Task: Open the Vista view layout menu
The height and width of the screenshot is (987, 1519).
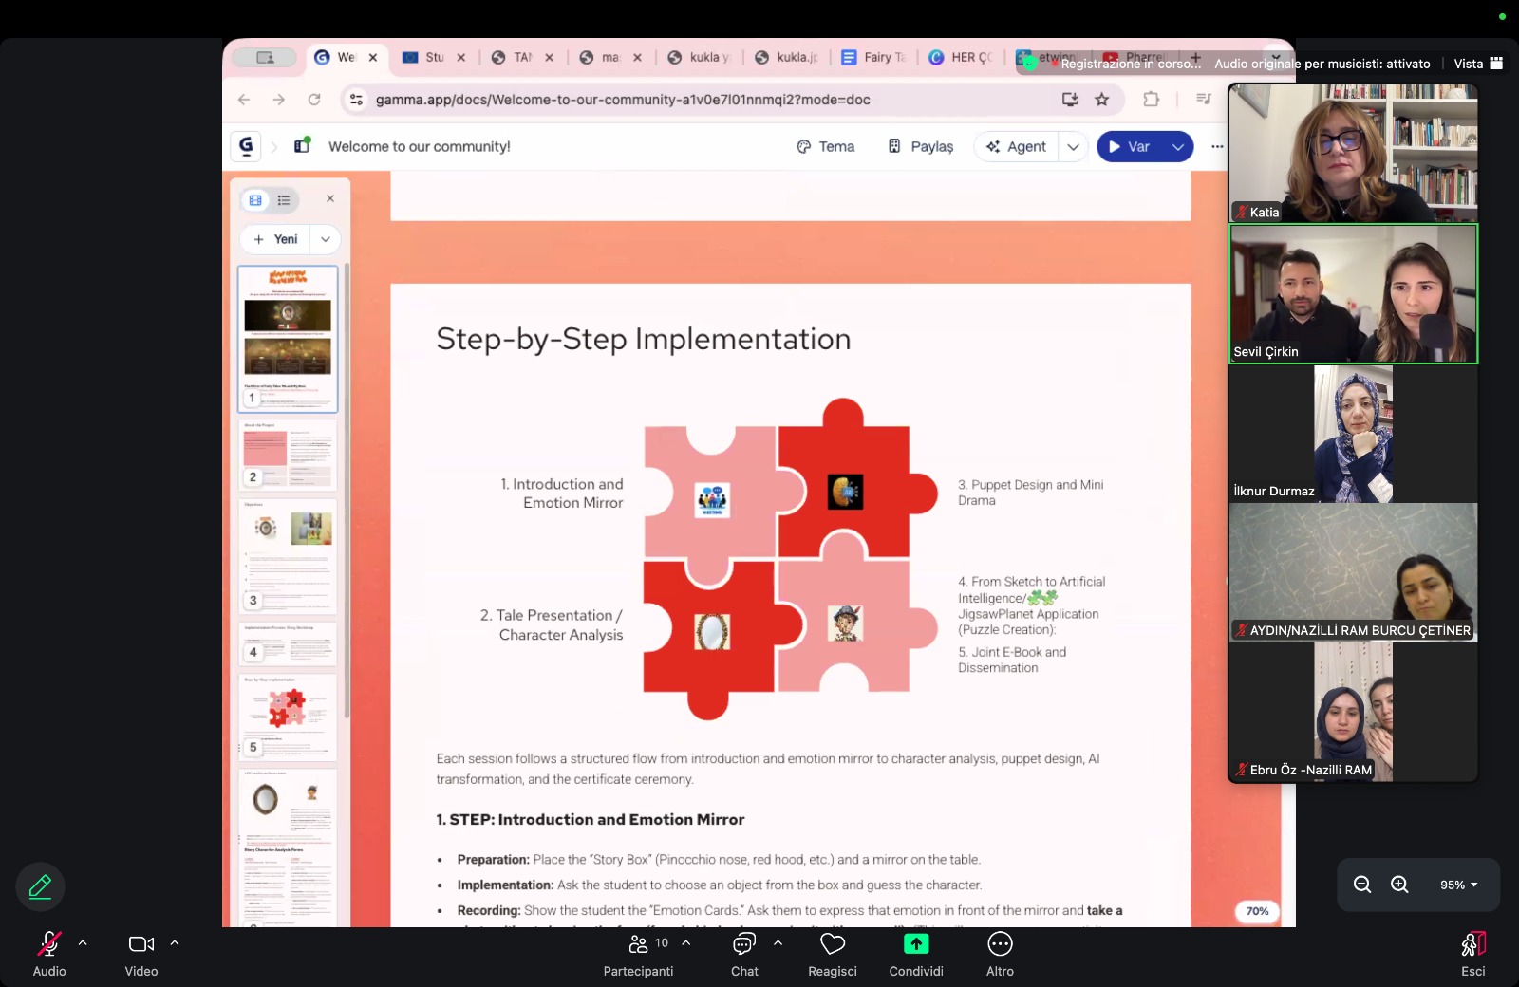Action: (x=1478, y=64)
